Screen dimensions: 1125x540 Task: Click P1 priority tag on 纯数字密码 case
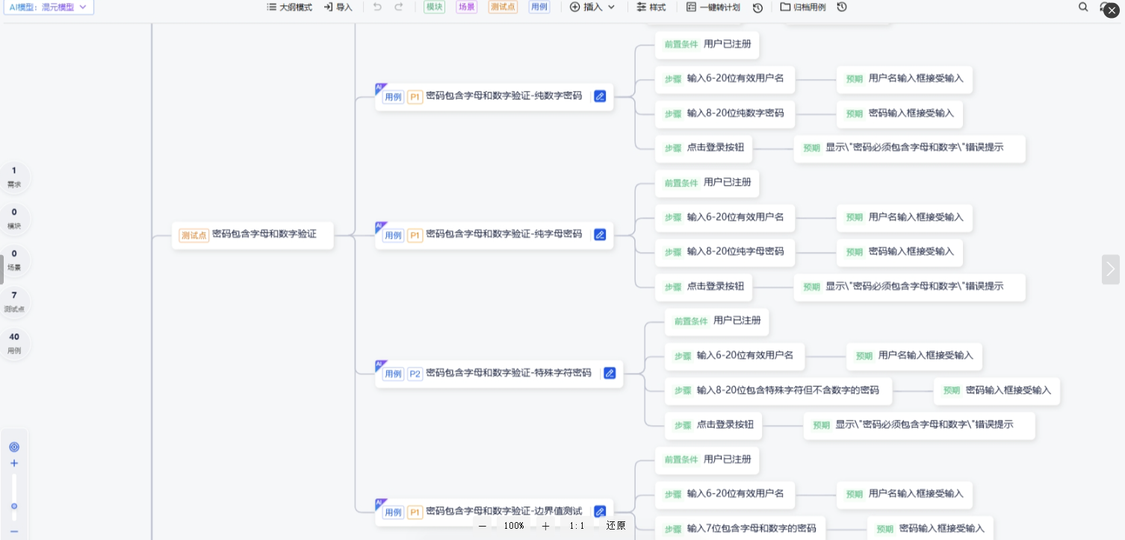tap(415, 97)
